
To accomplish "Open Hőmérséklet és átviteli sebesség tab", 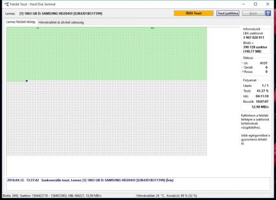I will click(x=61, y=23).
